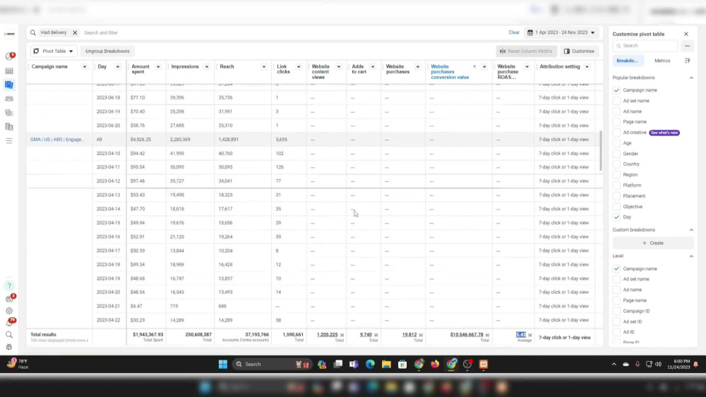706x397 pixels.
Task: Enable the Country breakdown checkbox
Action: (x=616, y=164)
